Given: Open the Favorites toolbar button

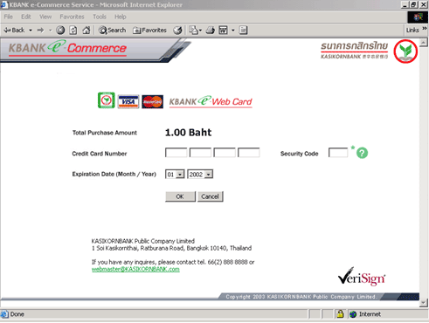Looking at the screenshot, I should tap(149, 30).
